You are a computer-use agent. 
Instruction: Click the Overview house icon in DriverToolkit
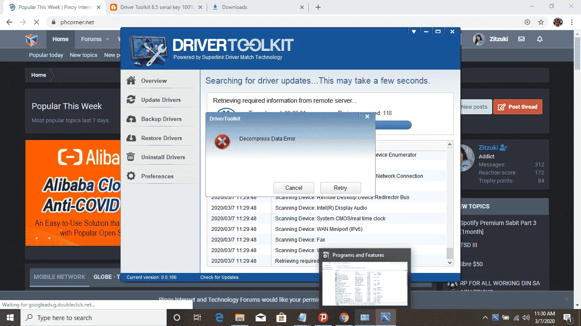point(131,81)
